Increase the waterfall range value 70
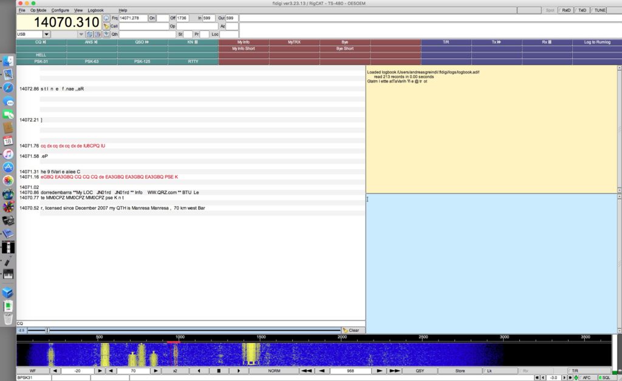Image resolution: width=622 pixels, height=381 pixels. pos(155,371)
